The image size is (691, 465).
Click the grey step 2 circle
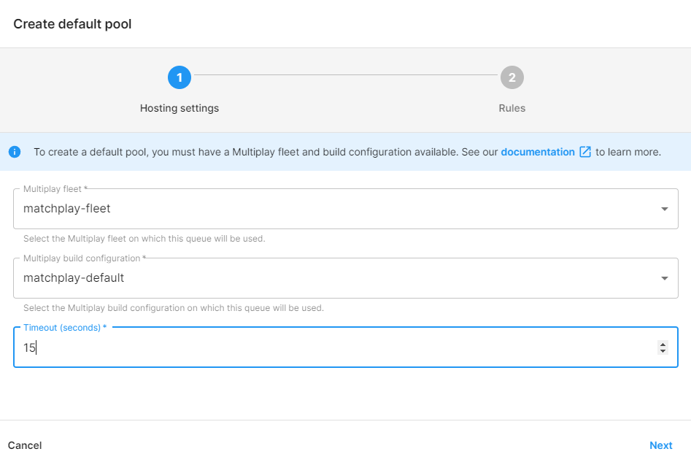tap(512, 77)
